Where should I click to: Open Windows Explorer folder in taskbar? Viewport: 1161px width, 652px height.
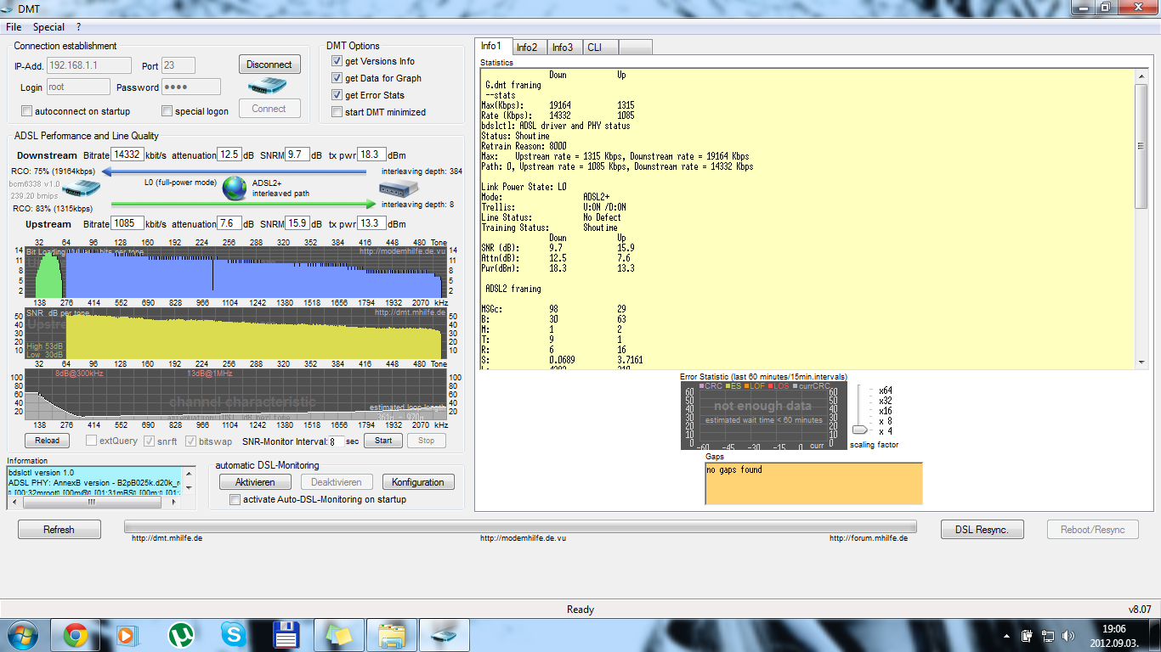click(x=391, y=635)
